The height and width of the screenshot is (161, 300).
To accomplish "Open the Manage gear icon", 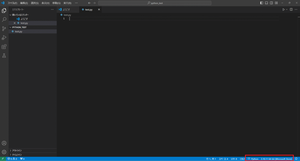I will 4,152.
